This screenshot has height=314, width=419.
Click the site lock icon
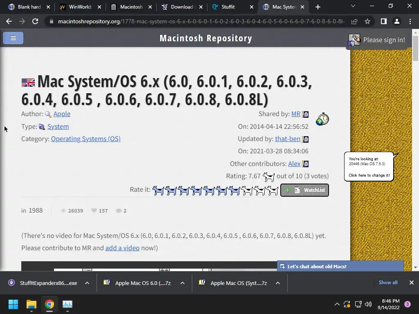click(51, 21)
